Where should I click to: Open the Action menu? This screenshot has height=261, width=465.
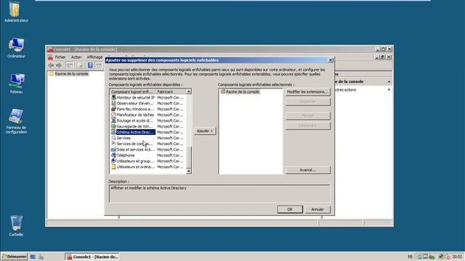pos(76,57)
